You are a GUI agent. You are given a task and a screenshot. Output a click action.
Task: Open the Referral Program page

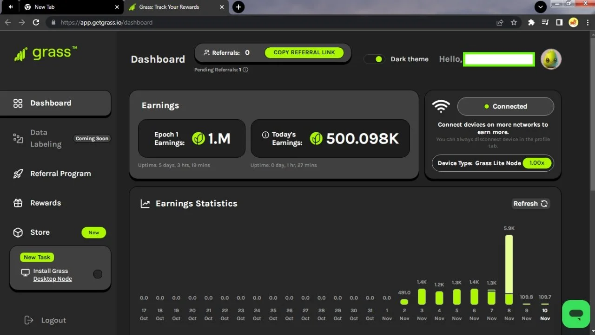(x=60, y=174)
